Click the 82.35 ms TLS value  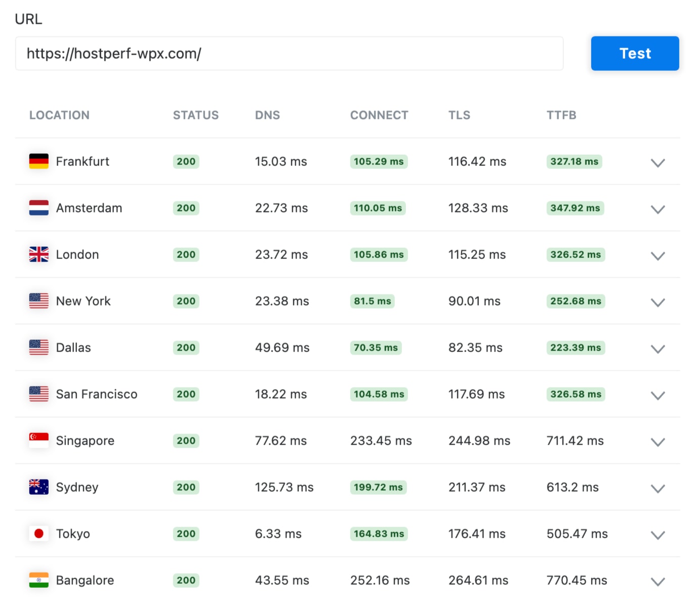[475, 348]
